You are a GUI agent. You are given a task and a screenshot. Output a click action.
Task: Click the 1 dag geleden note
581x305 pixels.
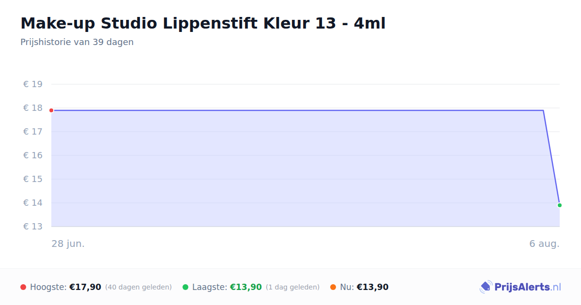click(292, 287)
